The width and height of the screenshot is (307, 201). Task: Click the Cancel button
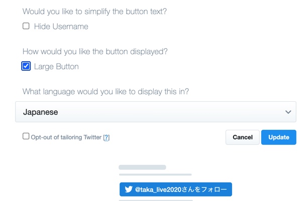click(x=243, y=137)
